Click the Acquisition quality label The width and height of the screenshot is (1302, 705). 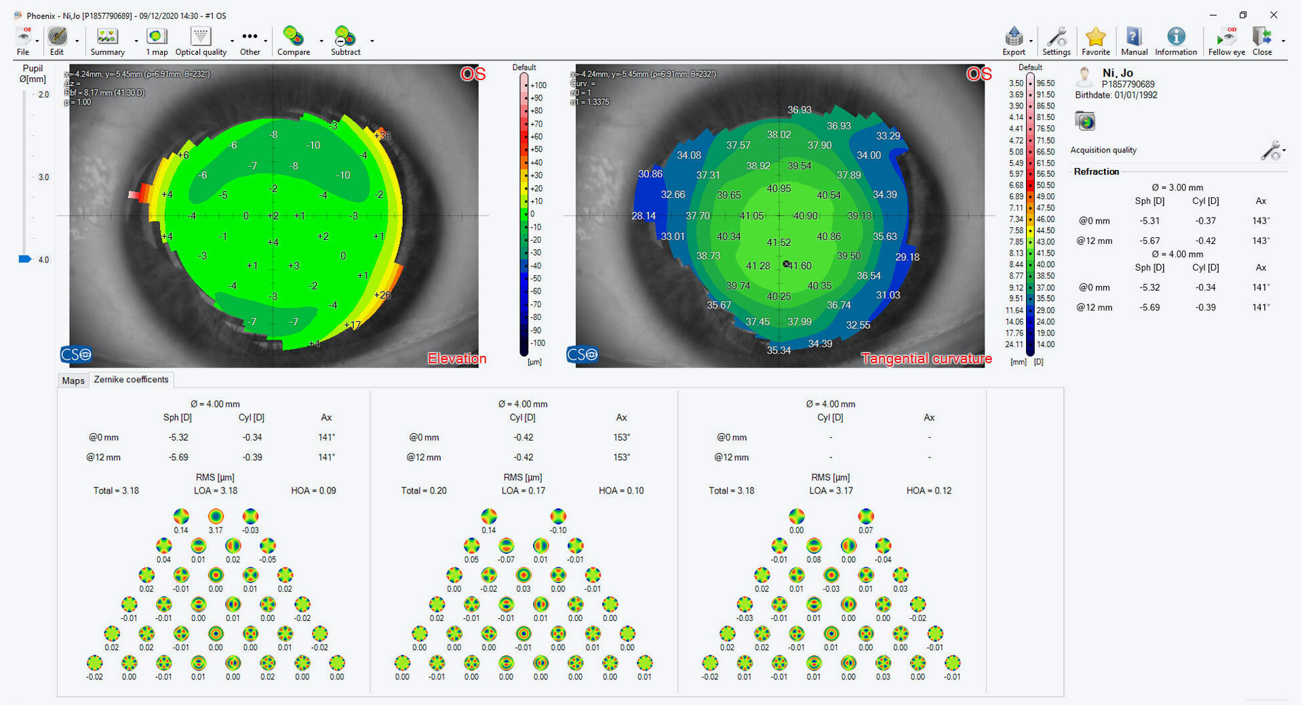click(1103, 150)
